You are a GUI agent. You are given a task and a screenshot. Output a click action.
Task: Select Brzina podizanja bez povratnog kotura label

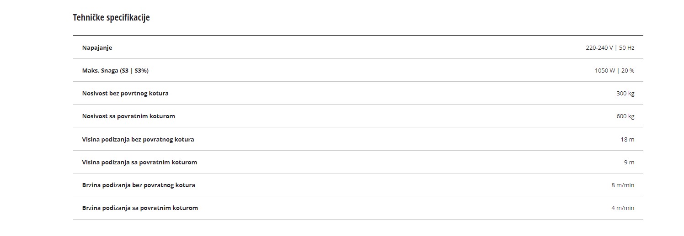[x=139, y=185]
